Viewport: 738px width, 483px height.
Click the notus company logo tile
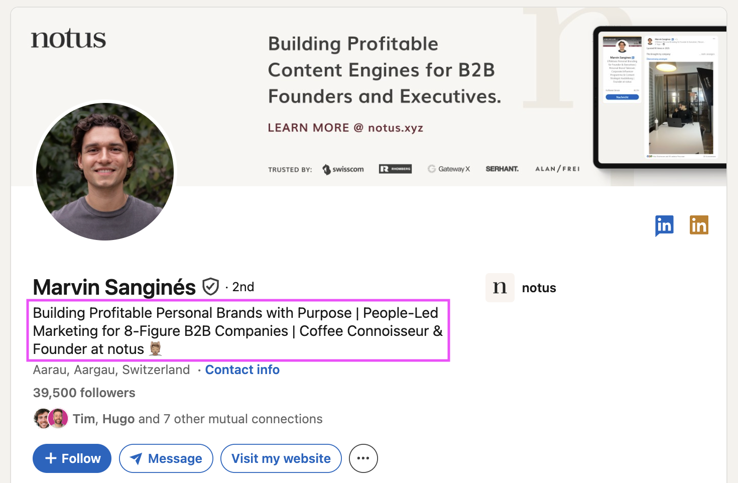500,288
